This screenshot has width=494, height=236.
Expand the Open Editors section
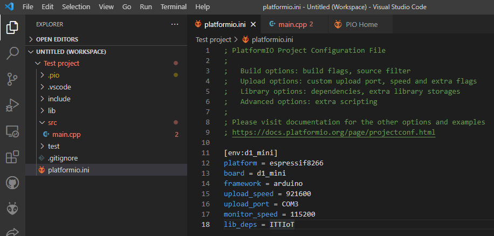tap(57, 39)
